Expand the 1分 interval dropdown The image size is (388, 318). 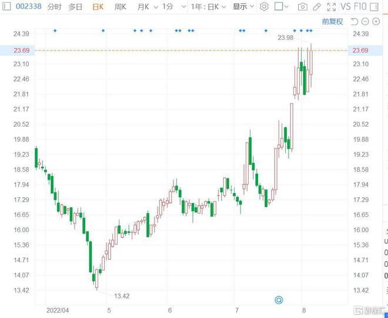(170, 7)
